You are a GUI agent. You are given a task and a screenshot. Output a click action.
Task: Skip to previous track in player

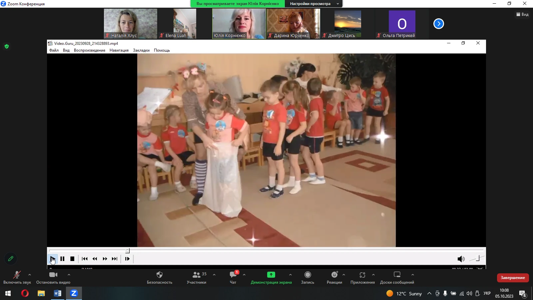pyautogui.click(x=85, y=259)
